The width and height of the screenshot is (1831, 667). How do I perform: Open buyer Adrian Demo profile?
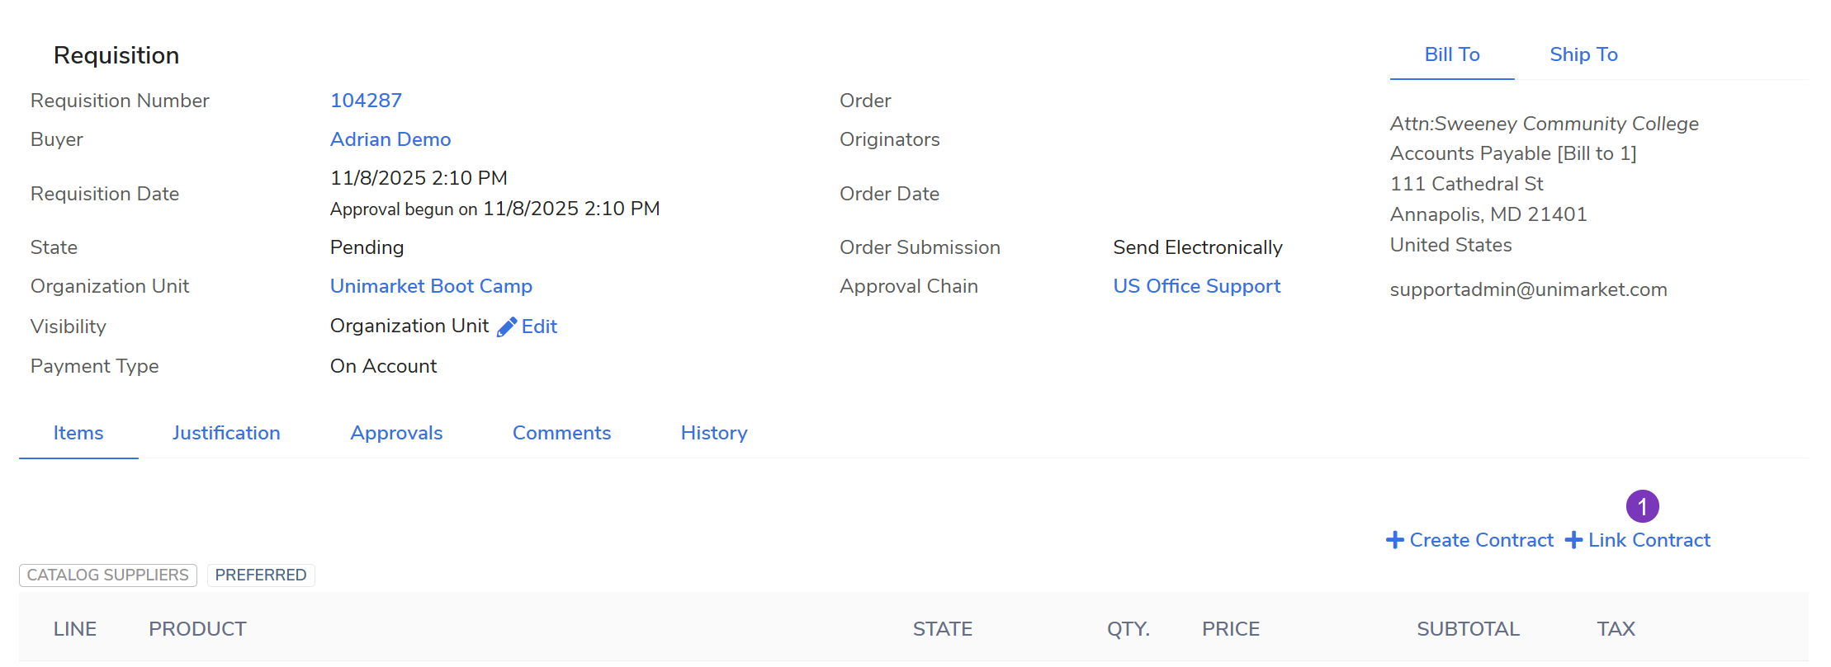[x=390, y=139]
